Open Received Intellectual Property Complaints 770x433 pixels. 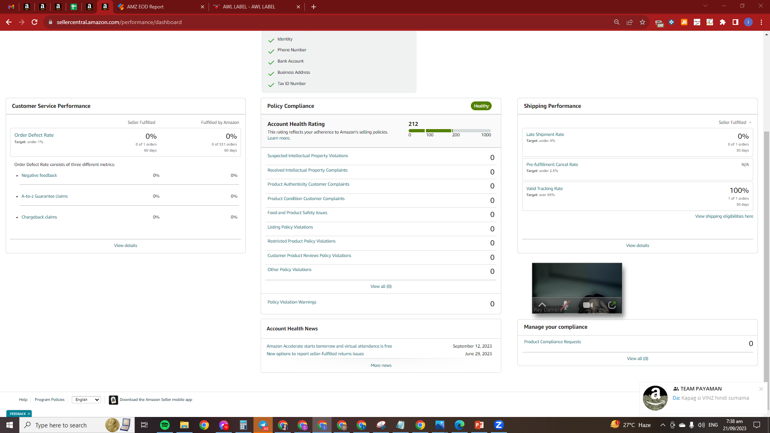pos(308,170)
